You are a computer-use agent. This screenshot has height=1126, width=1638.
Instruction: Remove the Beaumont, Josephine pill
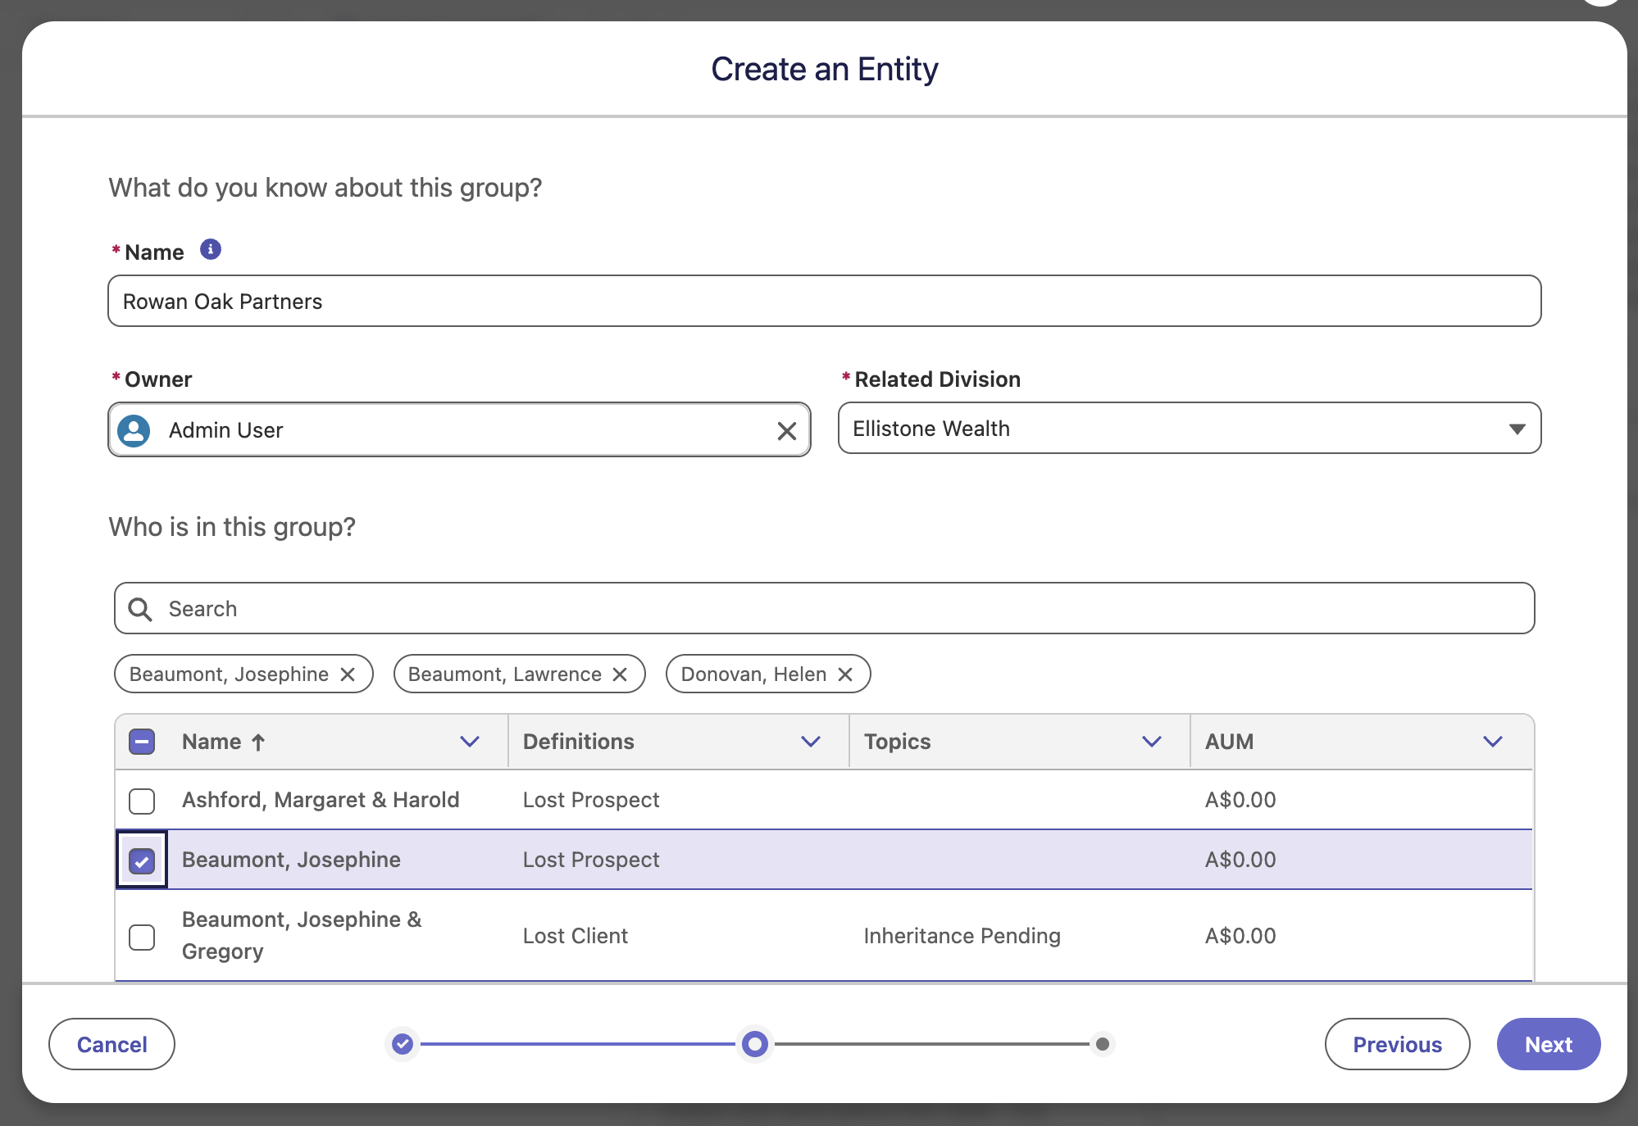[348, 674]
